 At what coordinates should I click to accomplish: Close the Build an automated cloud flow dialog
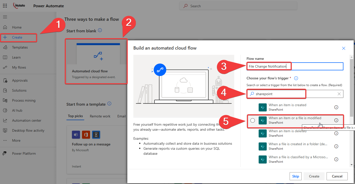tap(344, 48)
